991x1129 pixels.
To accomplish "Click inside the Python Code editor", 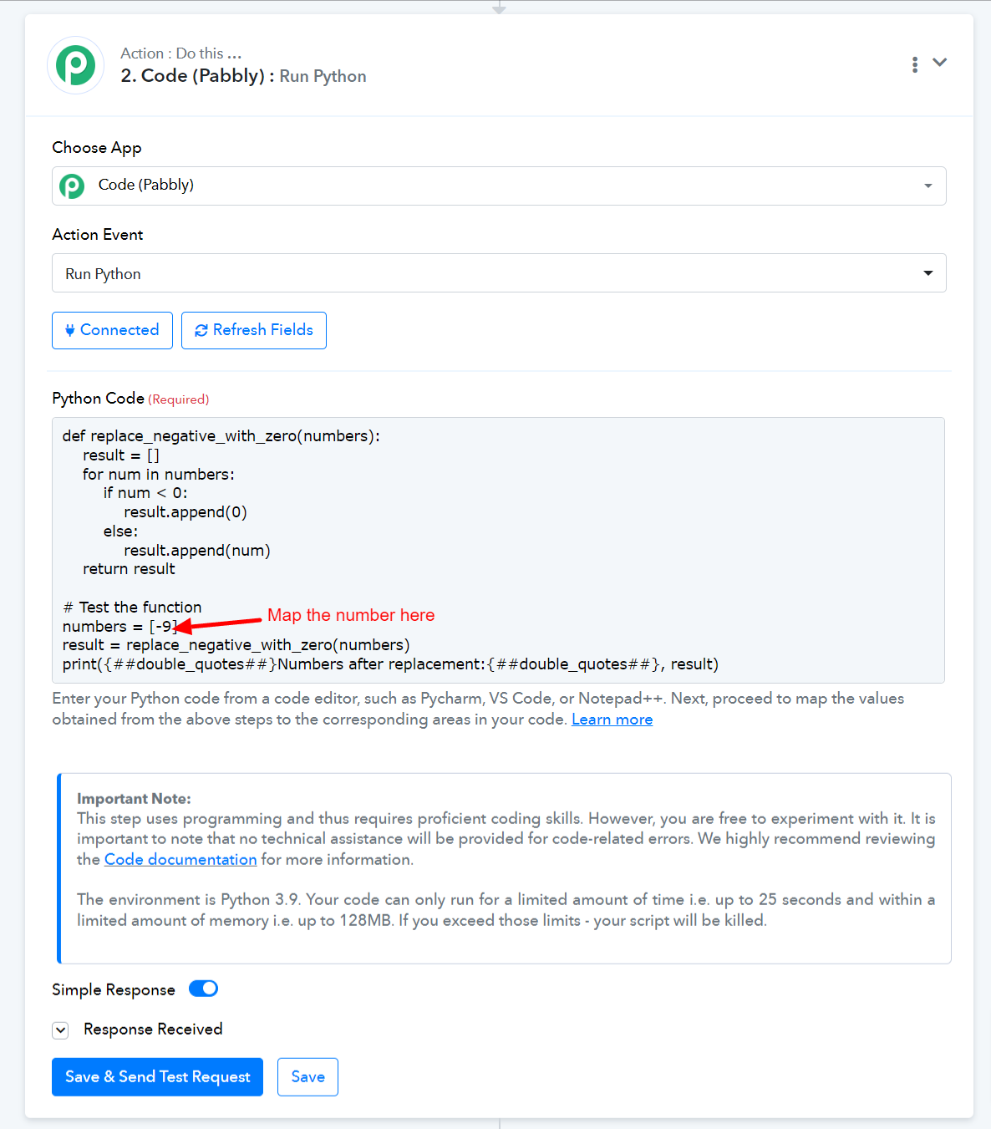I will 498,550.
